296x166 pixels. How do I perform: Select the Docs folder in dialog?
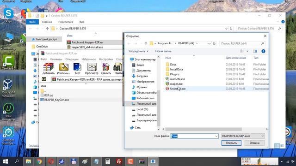pyautogui.click(x=171, y=65)
